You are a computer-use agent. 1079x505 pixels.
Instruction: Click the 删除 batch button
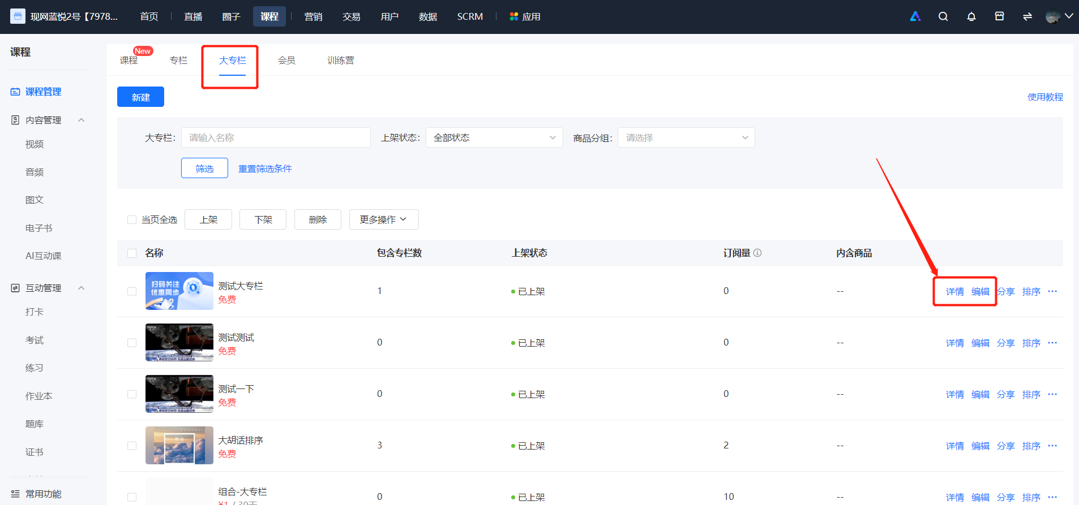[318, 219]
